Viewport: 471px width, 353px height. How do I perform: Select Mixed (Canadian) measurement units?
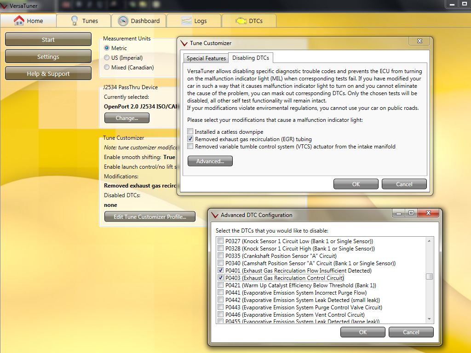(107, 67)
